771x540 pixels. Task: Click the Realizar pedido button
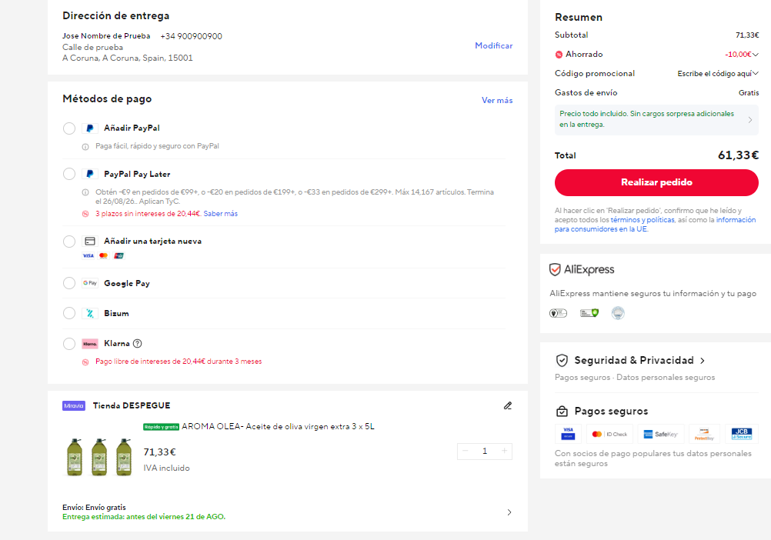click(656, 183)
